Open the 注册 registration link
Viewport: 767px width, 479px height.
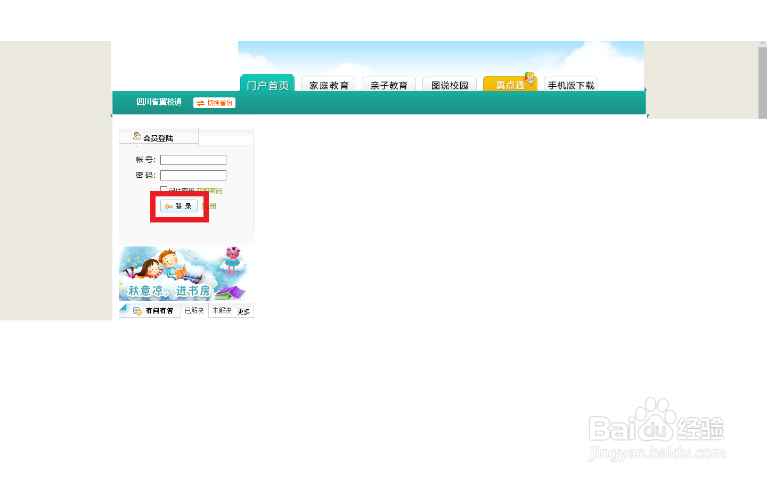tap(210, 206)
